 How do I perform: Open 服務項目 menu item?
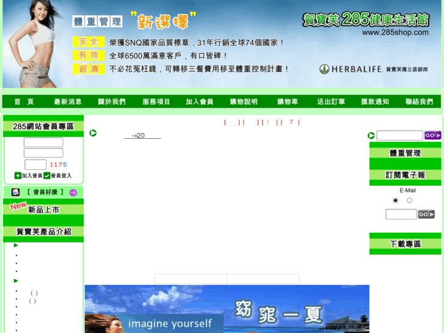[x=156, y=102]
